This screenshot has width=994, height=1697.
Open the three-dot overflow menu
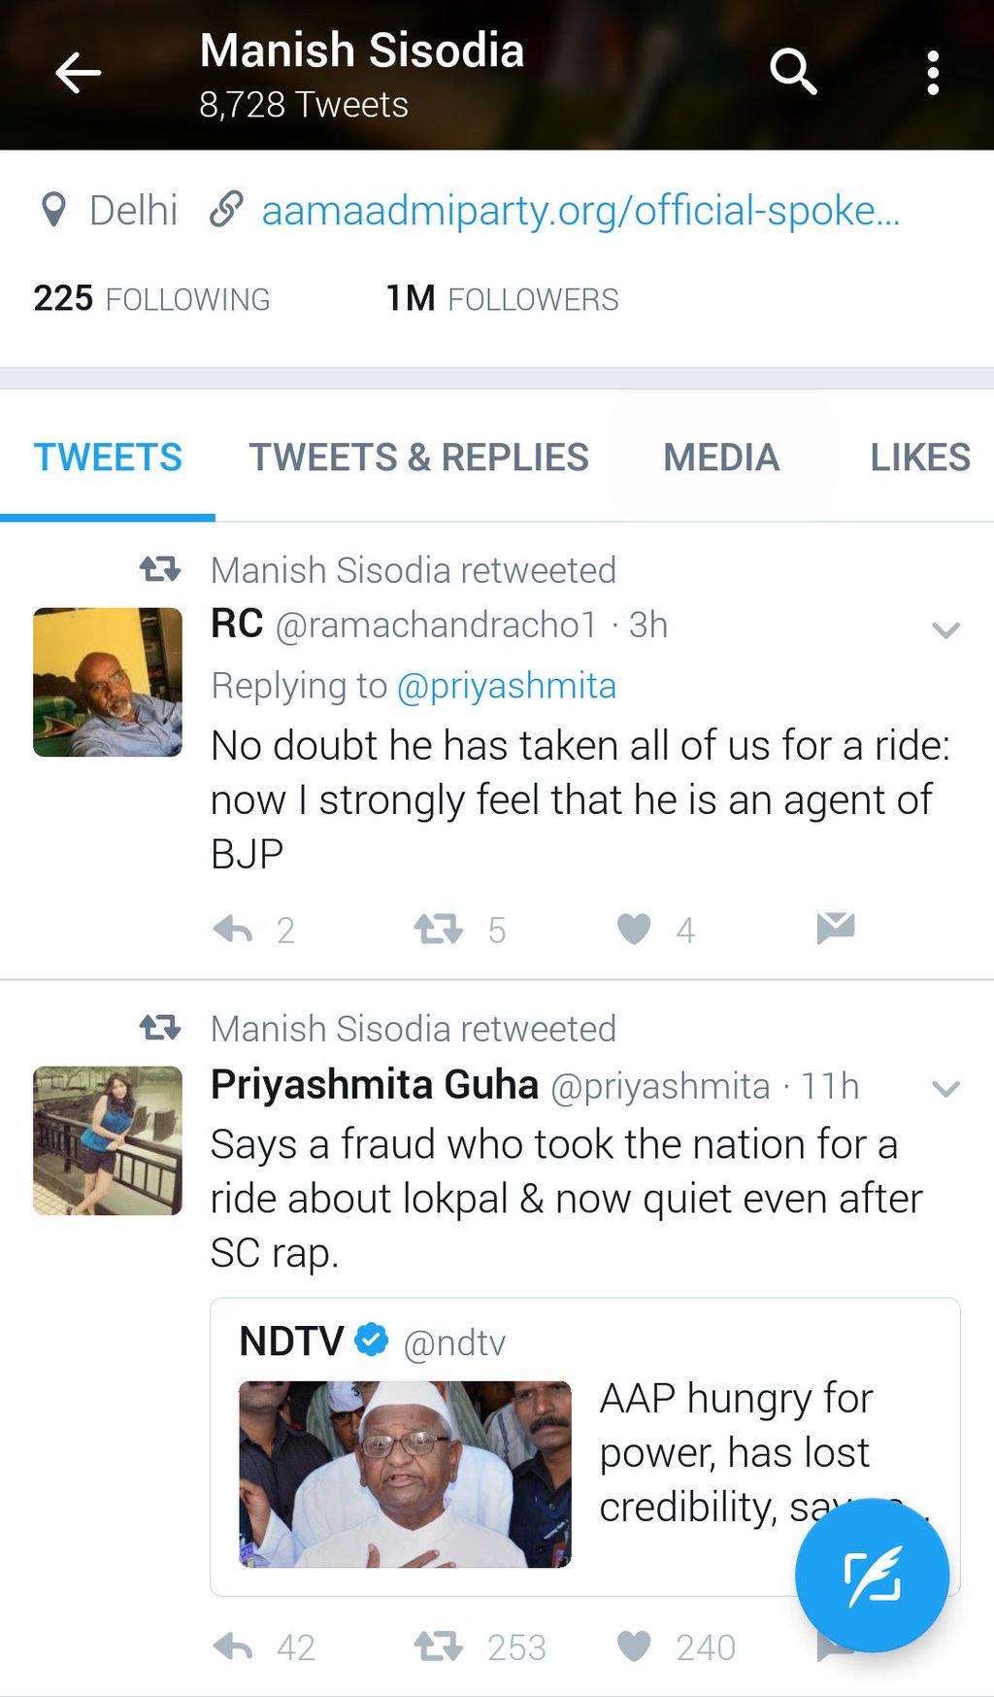[x=933, y=73]
